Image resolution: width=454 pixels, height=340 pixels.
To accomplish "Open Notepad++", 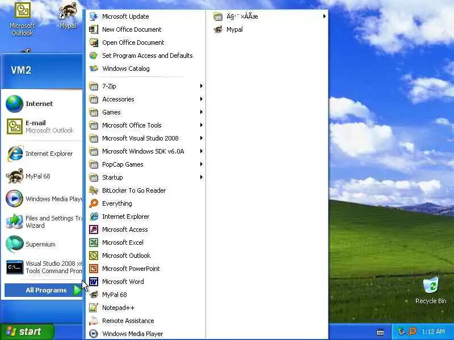I will tap(146, 308).
